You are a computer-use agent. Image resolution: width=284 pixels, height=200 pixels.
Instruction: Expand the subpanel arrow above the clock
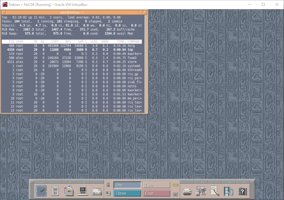41,181
